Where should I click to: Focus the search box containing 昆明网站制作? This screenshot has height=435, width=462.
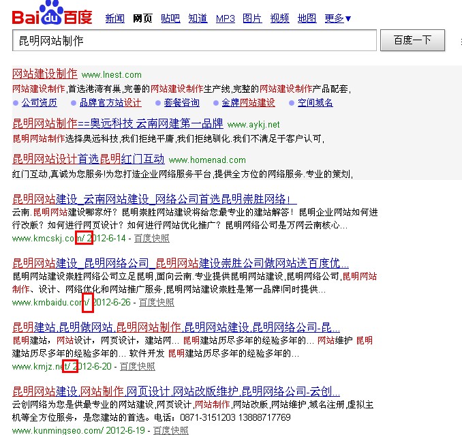coord(194,40)
